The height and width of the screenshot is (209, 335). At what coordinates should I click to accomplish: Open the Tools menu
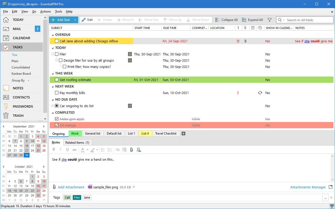point(58,11)
